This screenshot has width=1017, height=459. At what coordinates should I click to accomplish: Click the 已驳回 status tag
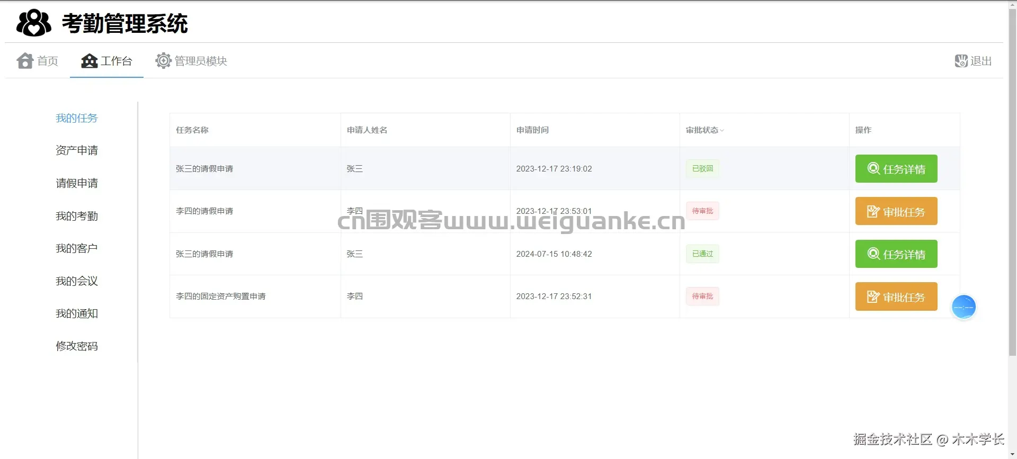702,168
